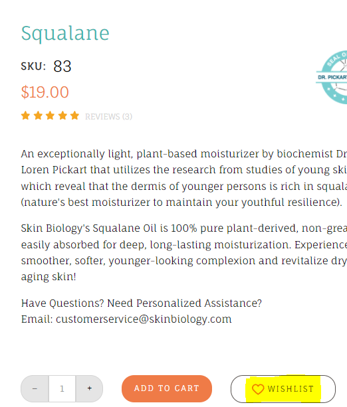The image size is (347, 407).
Task: Click the 'Have Questions?' text line
Action: 142,303
